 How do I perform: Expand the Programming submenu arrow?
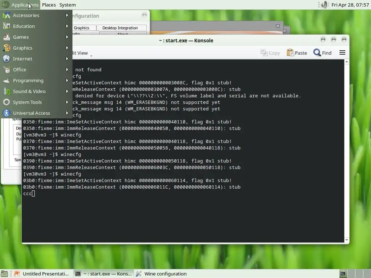(67, 81)
